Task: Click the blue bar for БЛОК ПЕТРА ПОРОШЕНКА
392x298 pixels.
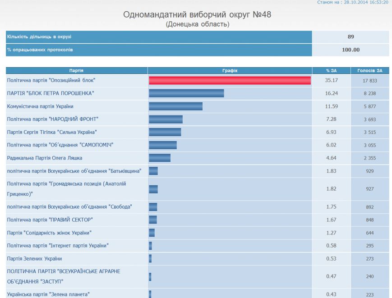Action: pyautogui.click(x=186, y=93)
